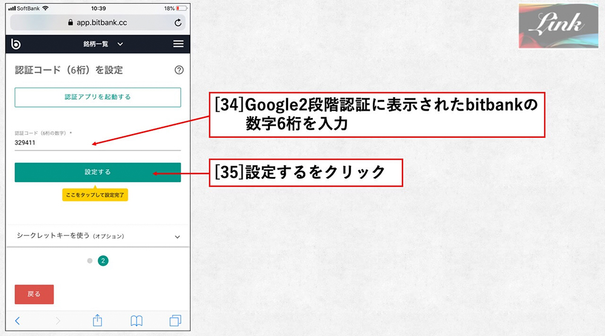The image size is (605, 336).
Task: Tap the yellow ここをタップして設定完了 tooltip
Action: tap(95, 195)
